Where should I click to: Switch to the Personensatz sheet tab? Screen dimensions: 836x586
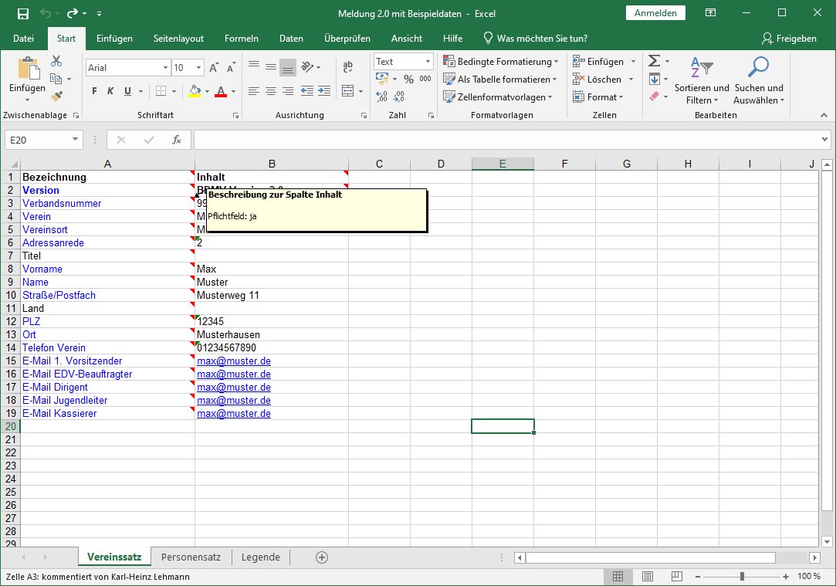(x=191, y=557)
